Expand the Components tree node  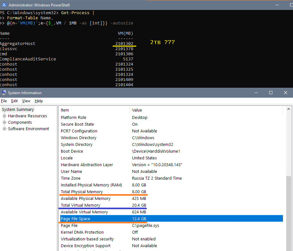pyautogui.click(x=5, y=122)
